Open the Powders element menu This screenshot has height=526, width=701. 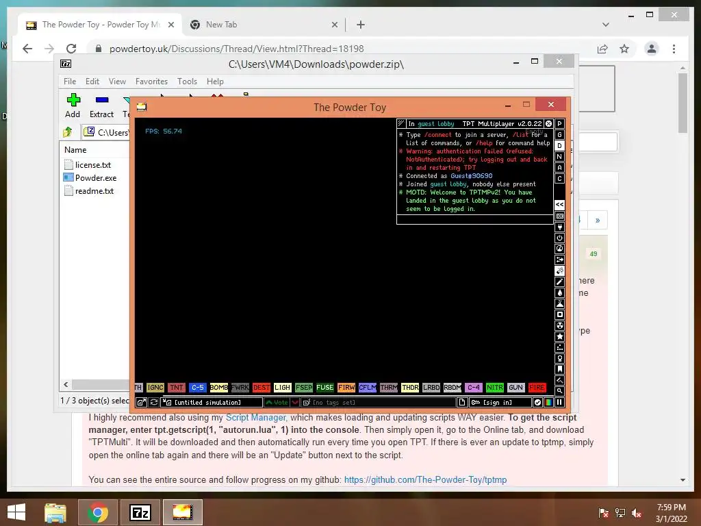pos(559,303)
